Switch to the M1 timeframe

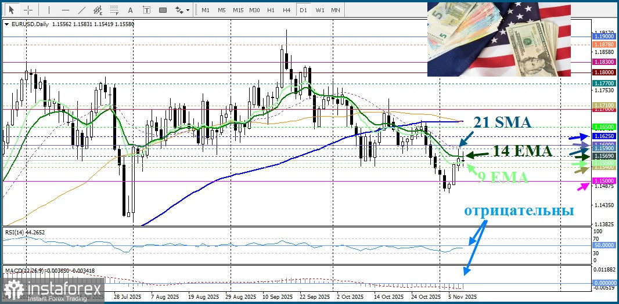206,10
